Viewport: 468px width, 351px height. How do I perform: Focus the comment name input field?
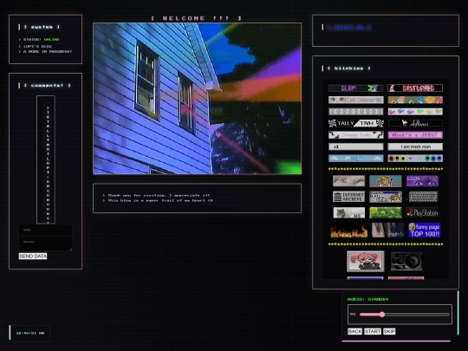[45, 230]
